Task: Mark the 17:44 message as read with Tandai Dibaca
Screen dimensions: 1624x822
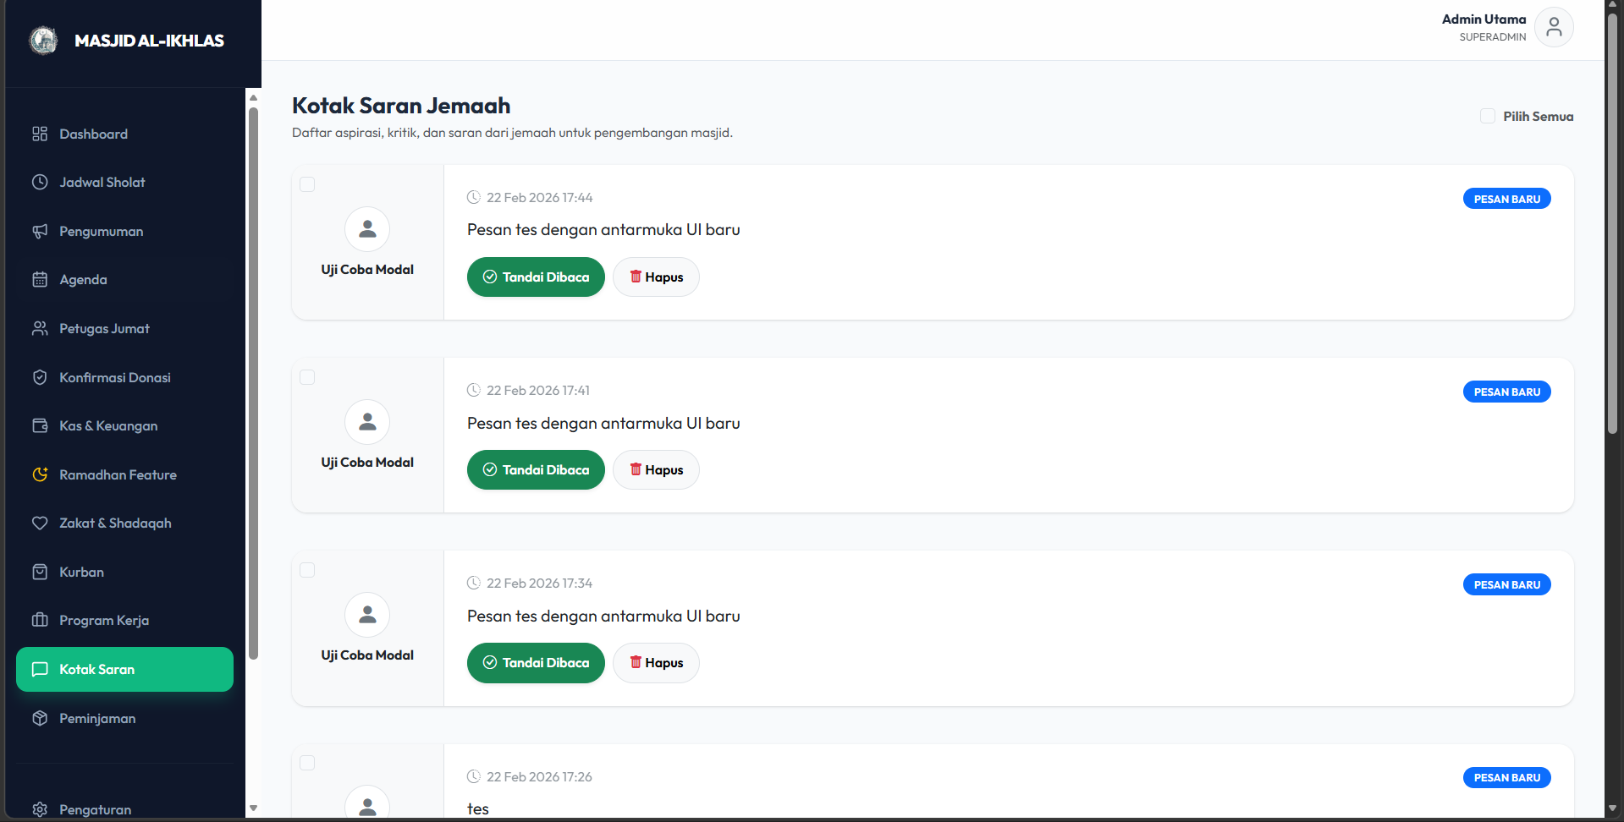Action: [x=536, y=277]
